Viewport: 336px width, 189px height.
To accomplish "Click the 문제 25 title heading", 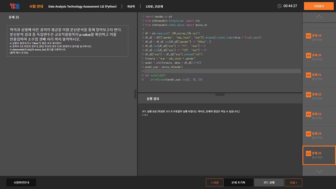I will tap(14, 17).
